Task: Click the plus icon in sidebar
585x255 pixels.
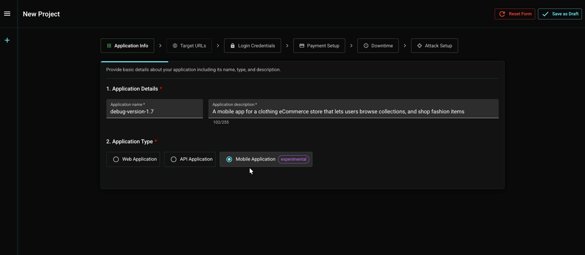Action: coord(7,40)
